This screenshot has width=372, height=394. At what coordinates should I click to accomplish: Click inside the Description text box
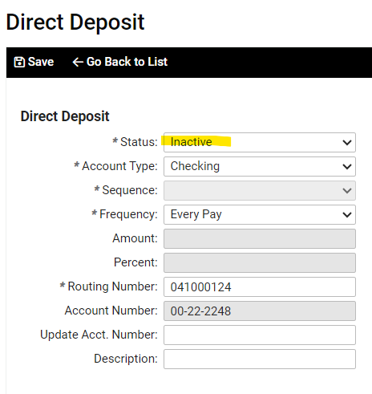click(260, 359)
